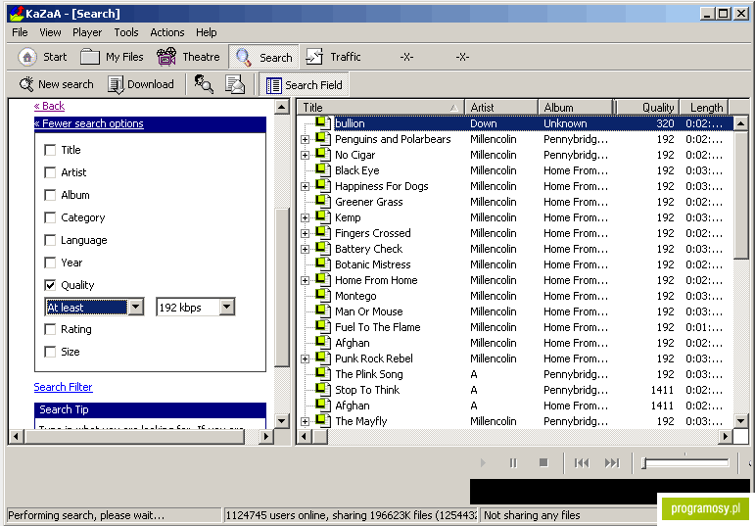
Task: Expand the Battery Check row
Action: tap(305, 249)
